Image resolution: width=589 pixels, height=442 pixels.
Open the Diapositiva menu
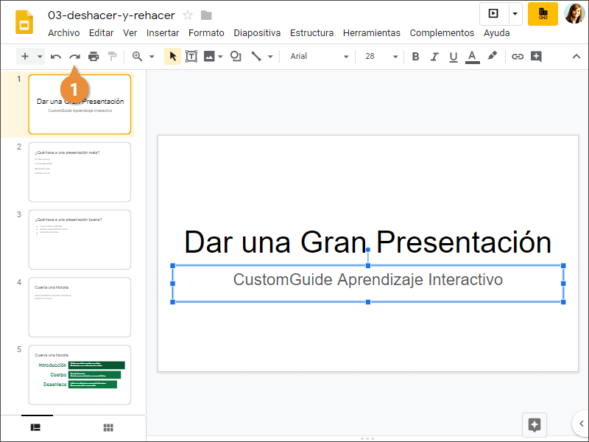click(257, 33)
